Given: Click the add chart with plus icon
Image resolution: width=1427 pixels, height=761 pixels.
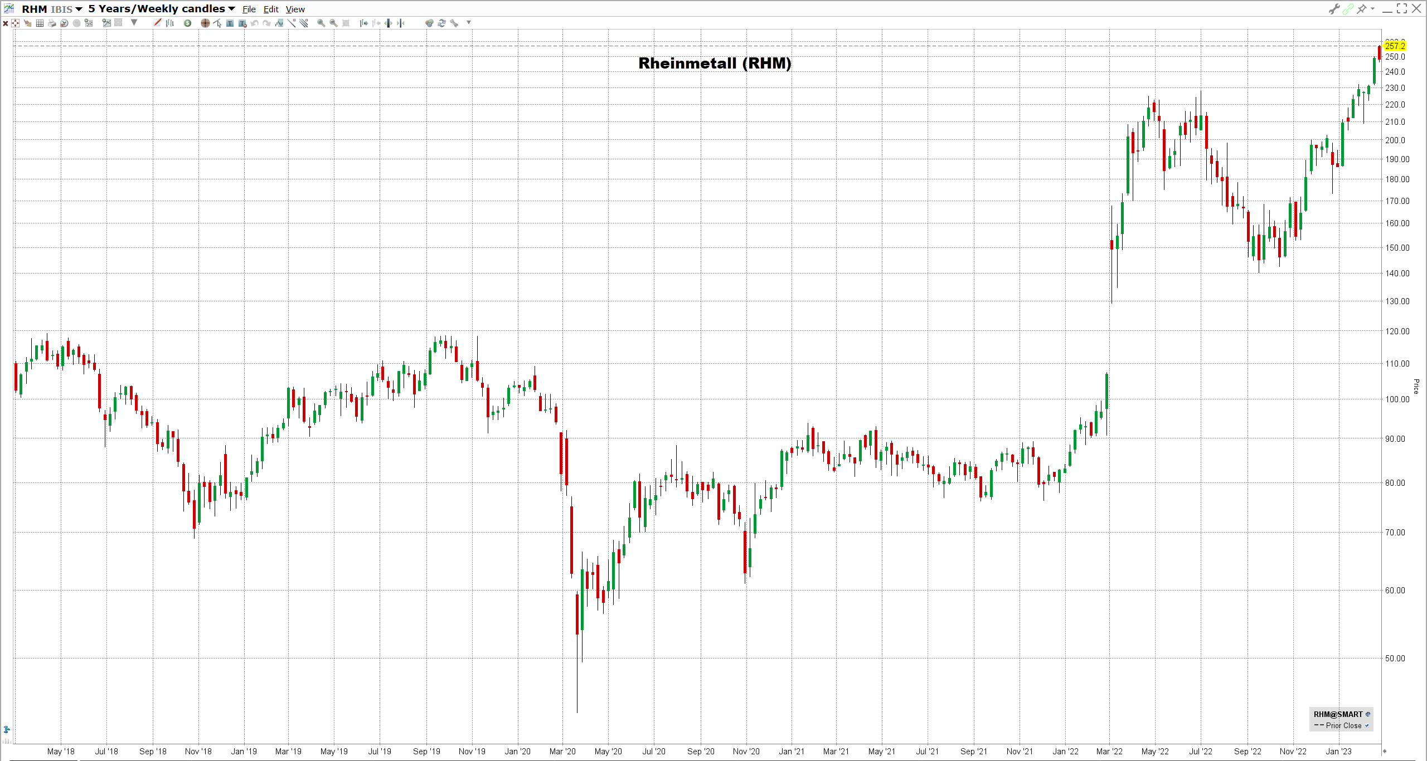Looking at the screenshot, I should (x=106, y=23).
